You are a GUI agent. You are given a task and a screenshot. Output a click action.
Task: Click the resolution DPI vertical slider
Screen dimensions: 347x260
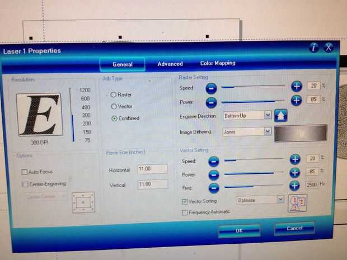72,115
